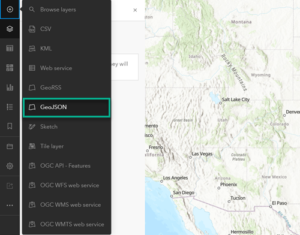Open the Charts icon in sidebar
The image size is (300, 235).
(x=10, y=88)
